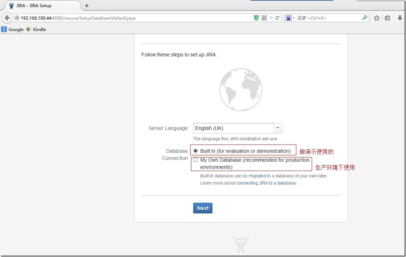Open the connecting JIRA to a database link
Image resolution: width=406 pixels, height=257 pixels.
click(x=266, y=183)
